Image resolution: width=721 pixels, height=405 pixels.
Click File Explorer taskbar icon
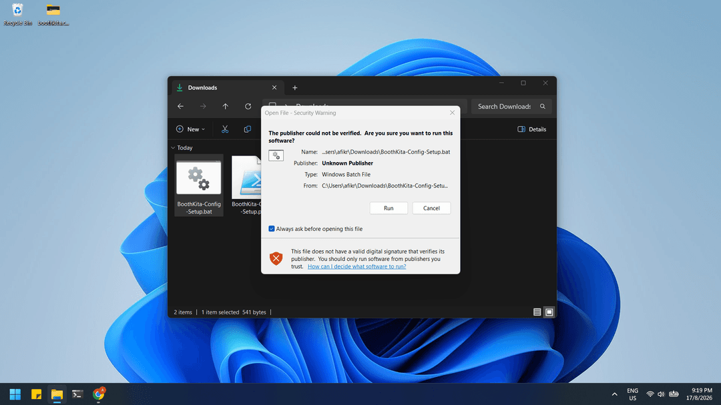tap(57, 394)
